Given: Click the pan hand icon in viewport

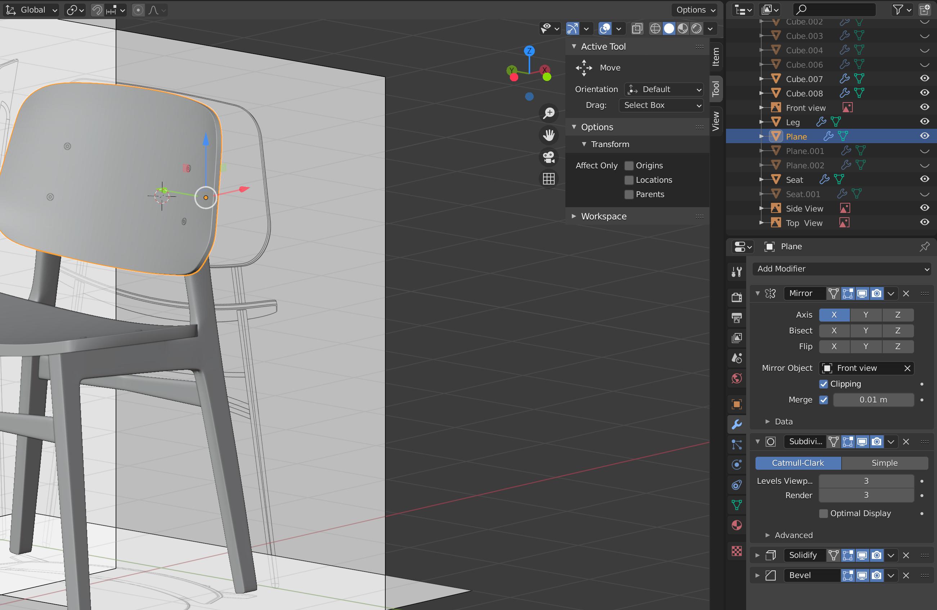Looking at the screenshot, I should point(548,135).
